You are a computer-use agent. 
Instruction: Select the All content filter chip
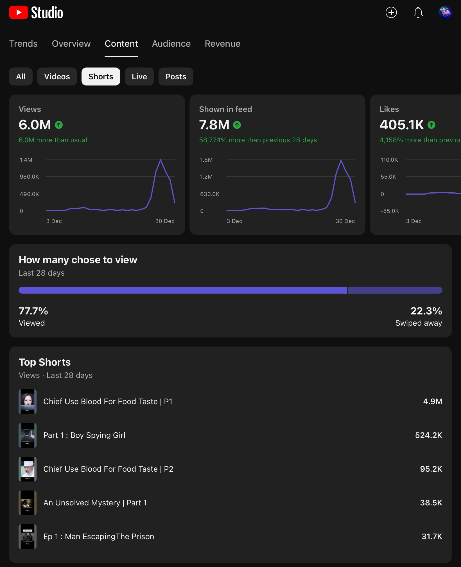pyautogui.click(x=21, y=76)
